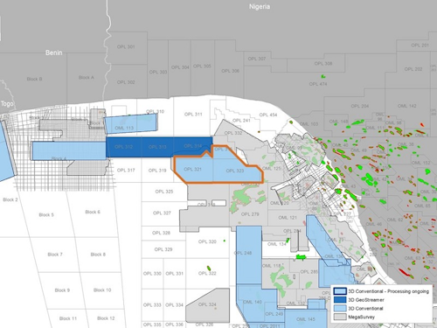Click OPL 323 inside the orange outline
Image resolution: width=437 pixels, height=328 pixels.
[235, 171]
